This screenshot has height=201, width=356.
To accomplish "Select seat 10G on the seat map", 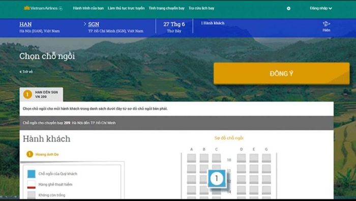I will tap(266, 158).
